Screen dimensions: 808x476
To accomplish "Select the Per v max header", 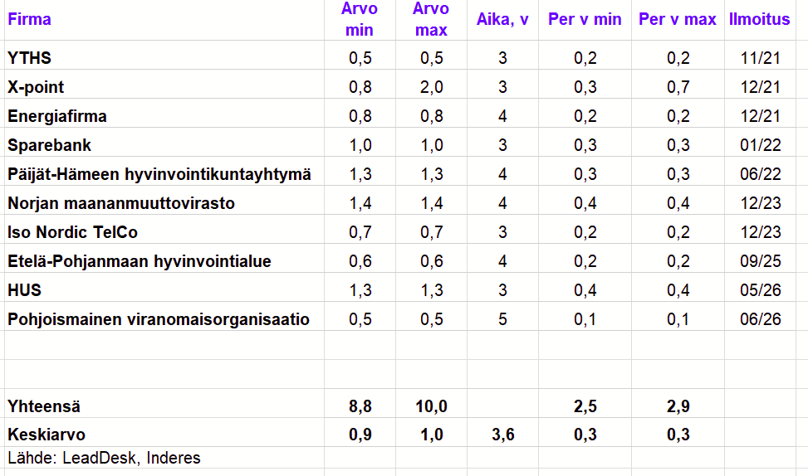I will point(678,20).
